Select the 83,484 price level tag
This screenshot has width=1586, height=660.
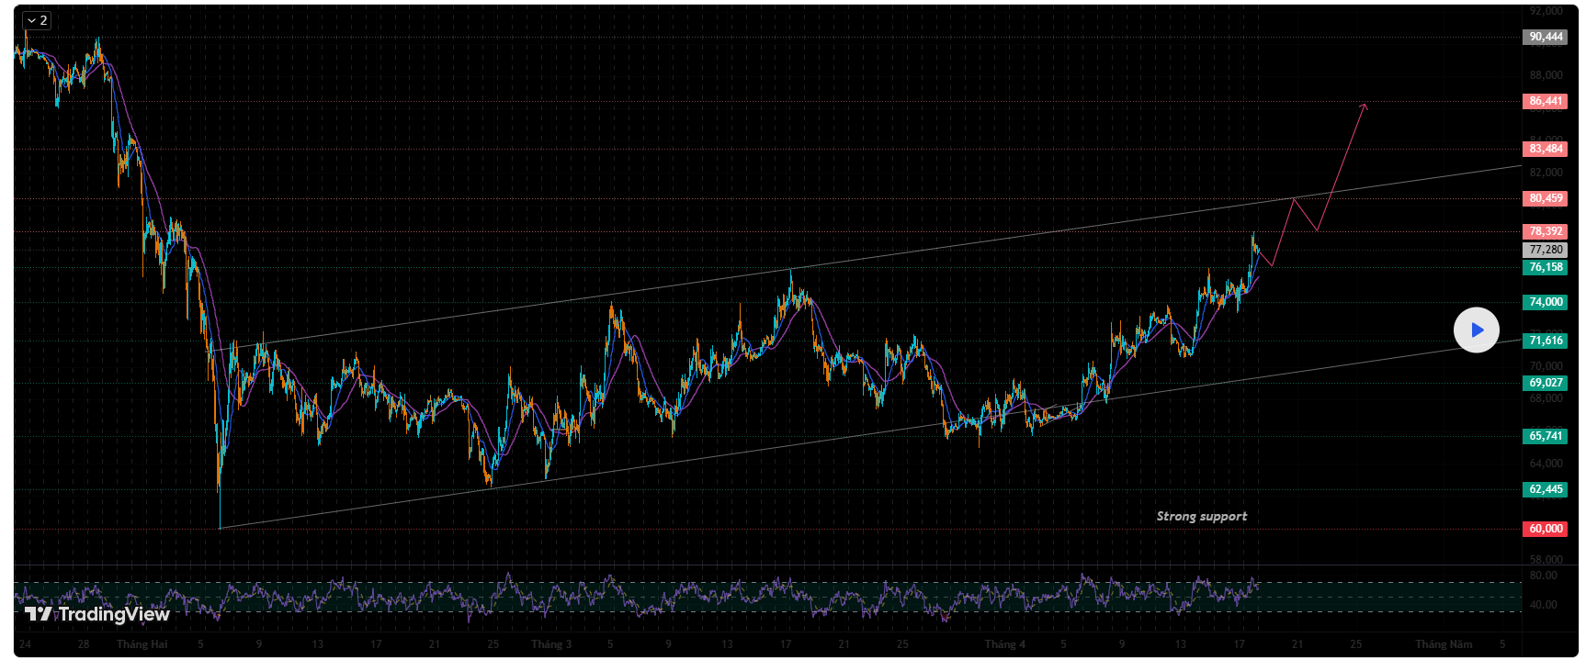tap(1545, 149)
